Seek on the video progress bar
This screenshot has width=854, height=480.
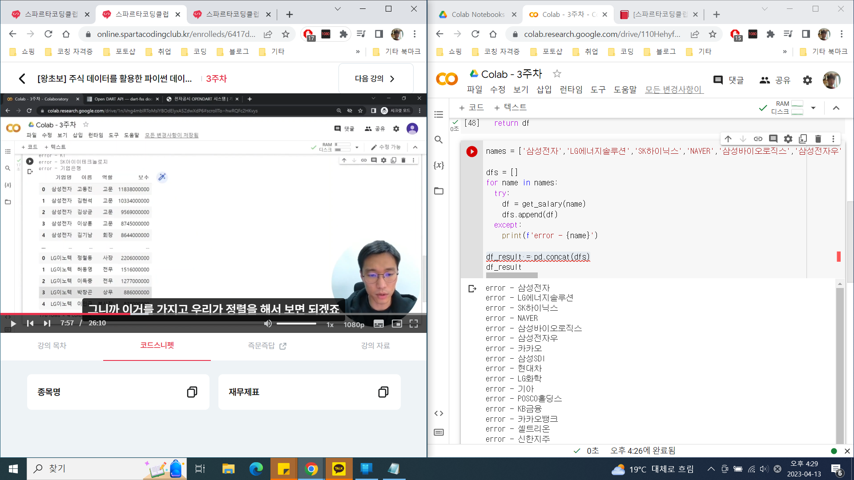click(x=213, y=314)
